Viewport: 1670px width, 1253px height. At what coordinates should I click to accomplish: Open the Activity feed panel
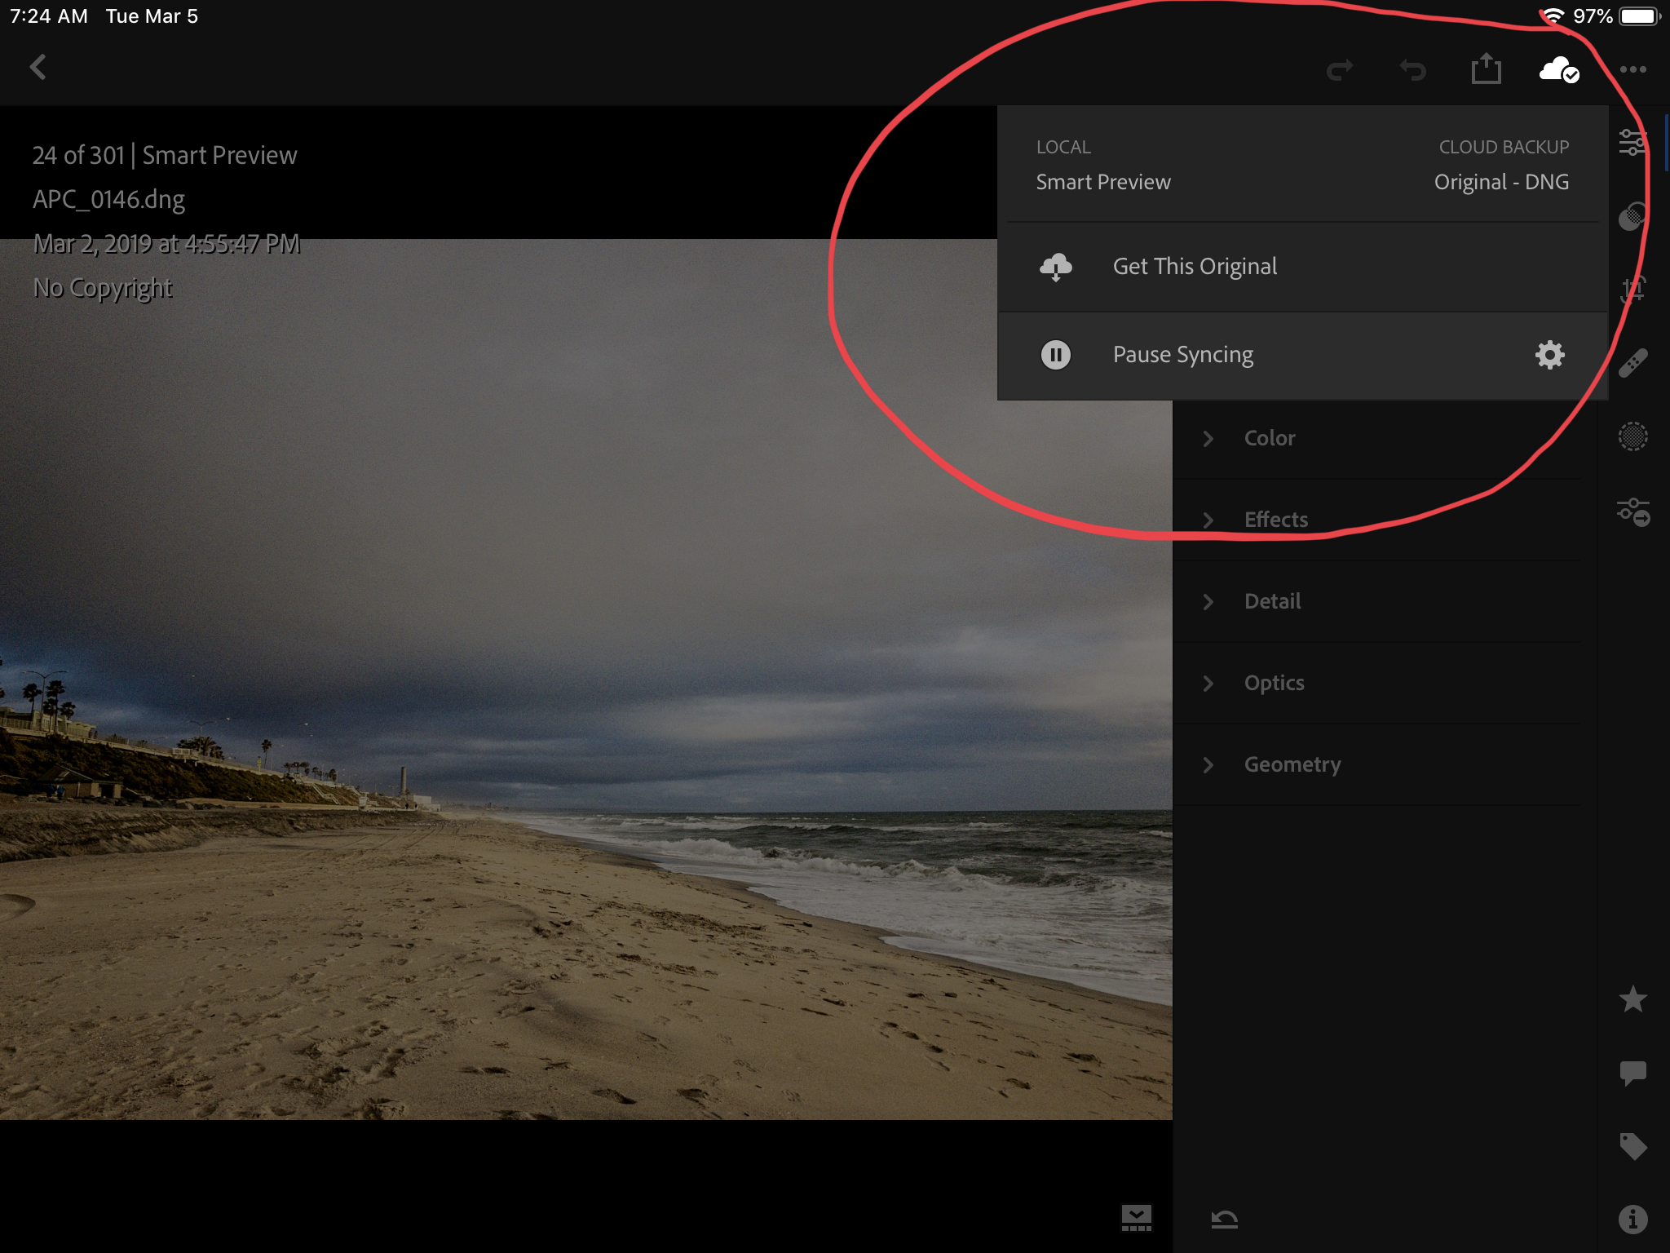[x=1636, y=1070]
